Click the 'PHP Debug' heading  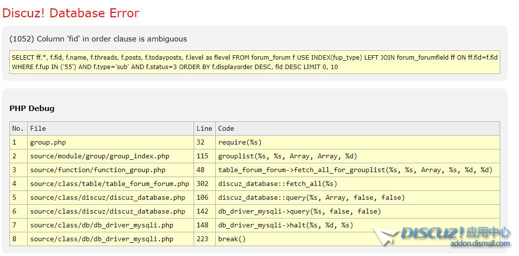pyautogui.click(x=32, y=109)
